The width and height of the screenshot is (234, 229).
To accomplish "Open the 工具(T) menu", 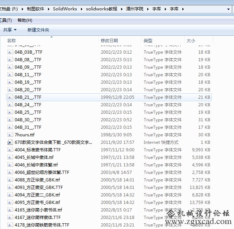I will (6, 20).
